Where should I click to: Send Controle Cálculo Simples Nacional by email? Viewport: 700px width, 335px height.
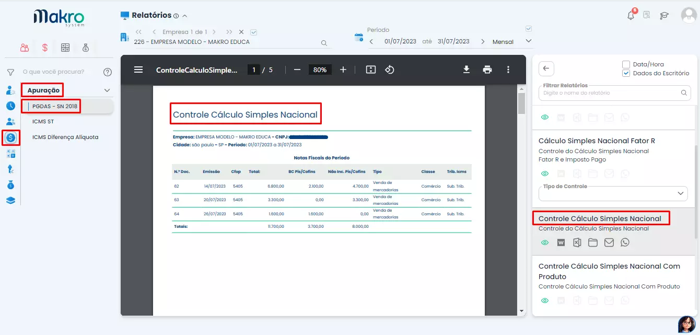click(x=609, y=242)
